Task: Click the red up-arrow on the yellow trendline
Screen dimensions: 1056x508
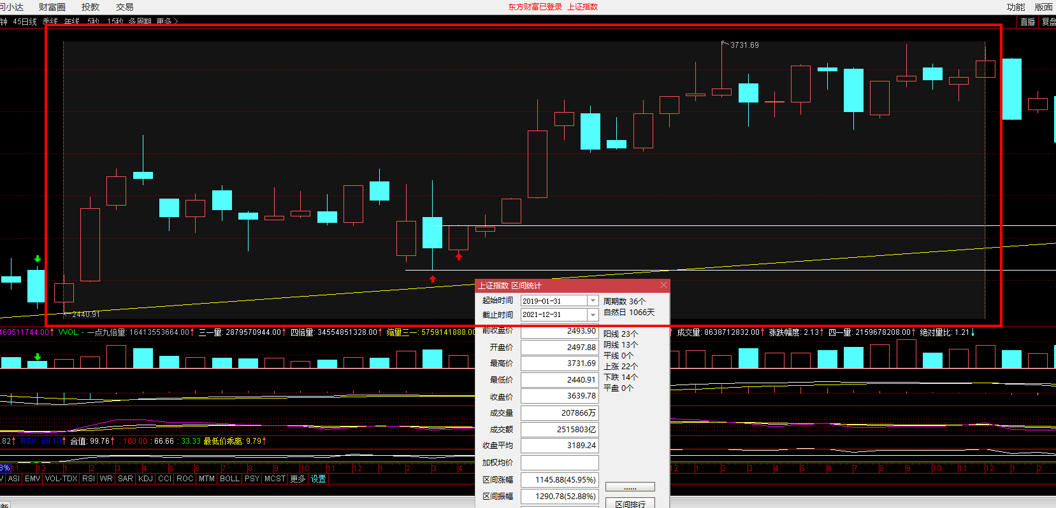Action: [x=433, y=279]
